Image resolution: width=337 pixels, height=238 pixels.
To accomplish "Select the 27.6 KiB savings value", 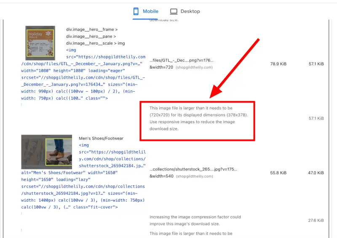I will [x=316, y=220].
